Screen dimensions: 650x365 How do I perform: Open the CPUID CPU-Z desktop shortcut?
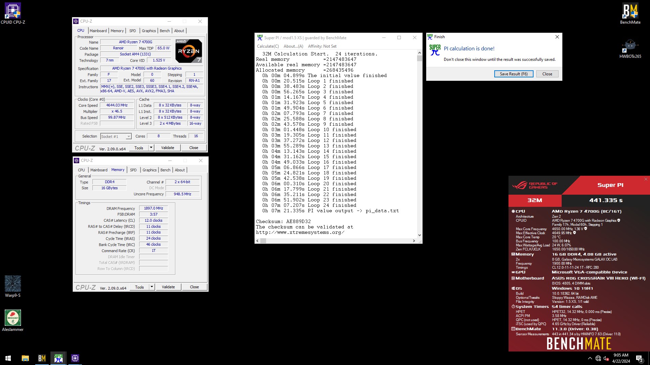pyautogui.click(x=13, y=14)
